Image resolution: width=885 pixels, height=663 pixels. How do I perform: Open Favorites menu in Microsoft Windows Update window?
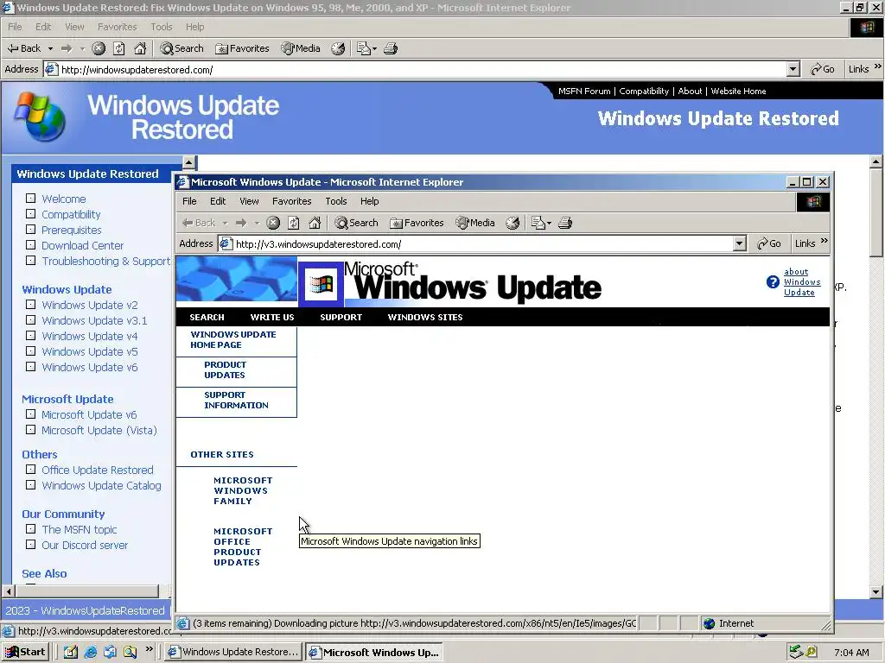[x=292, y=201]
